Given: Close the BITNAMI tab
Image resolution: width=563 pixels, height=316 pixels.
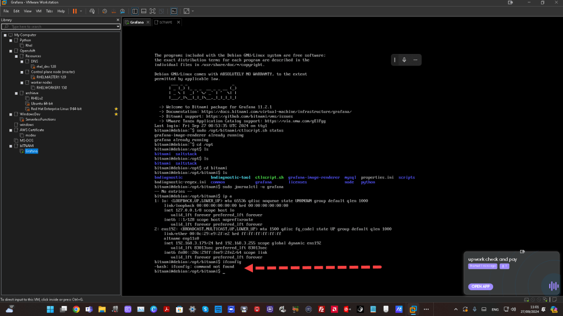Looking at the screenshot, I should click(x=179, y=22).
